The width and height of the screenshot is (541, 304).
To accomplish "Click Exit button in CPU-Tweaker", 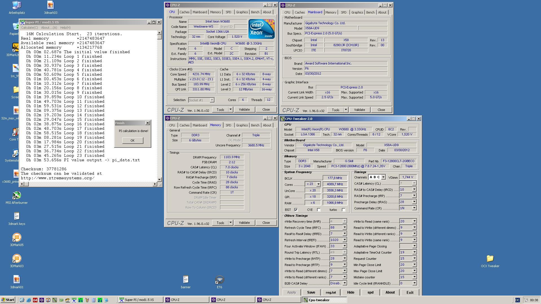I will [x=410, y=292].
